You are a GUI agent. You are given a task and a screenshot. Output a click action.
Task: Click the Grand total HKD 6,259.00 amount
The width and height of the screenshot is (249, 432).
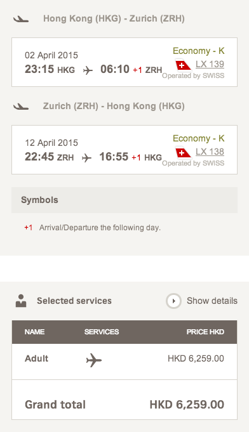coord(187,405)
